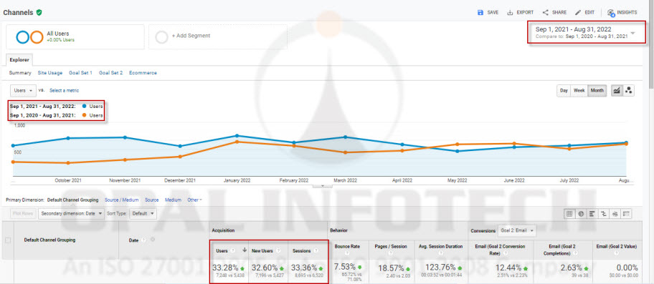The image size is (654, 284).
Task: Tick the select-all rows checkbox
Action: coord(7,240)
